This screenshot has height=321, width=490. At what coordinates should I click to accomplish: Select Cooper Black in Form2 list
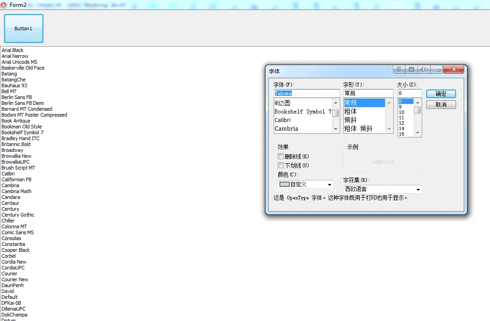pos(16,250)
